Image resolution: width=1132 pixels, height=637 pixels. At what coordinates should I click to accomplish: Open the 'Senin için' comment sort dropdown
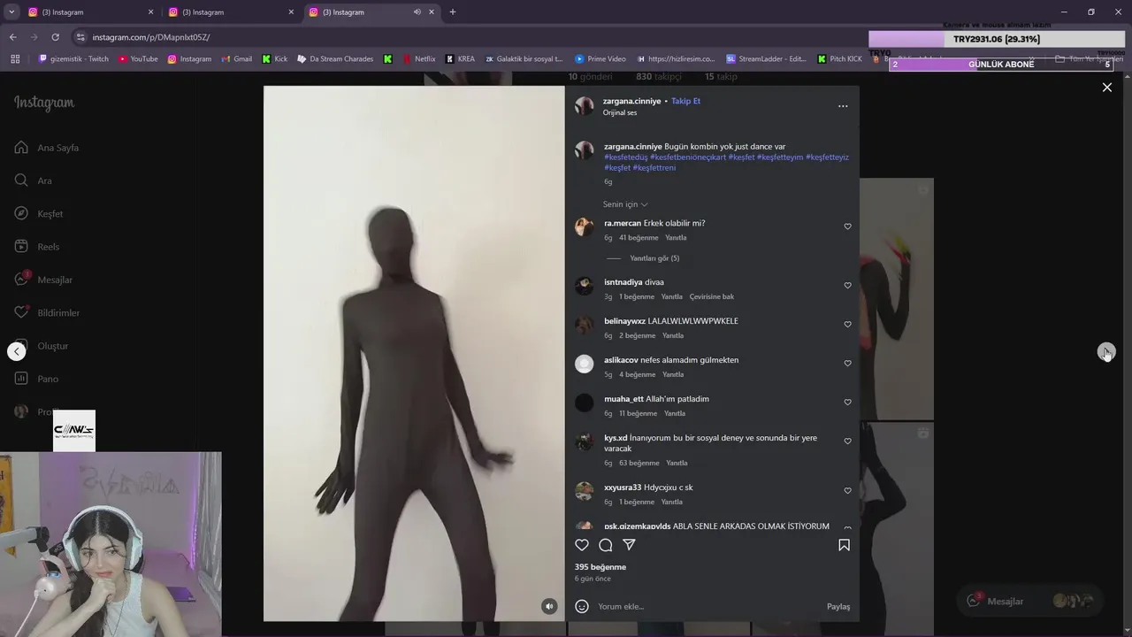coord(625,204)
